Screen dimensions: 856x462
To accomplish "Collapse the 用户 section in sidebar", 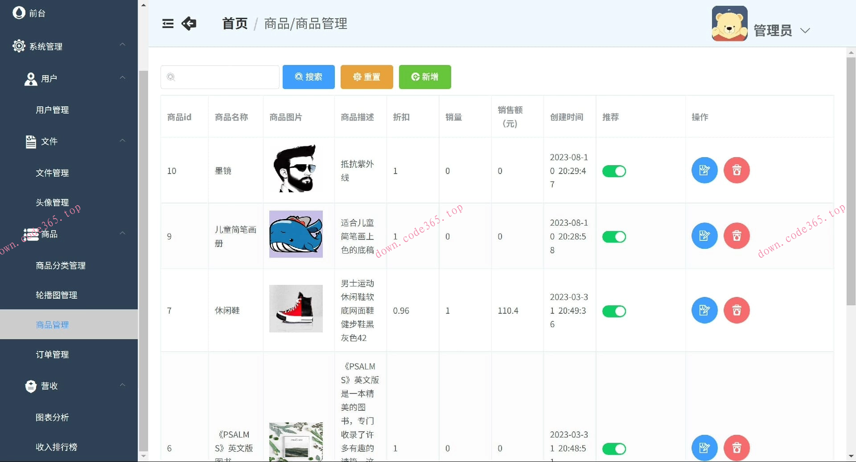I will tap(123, 78).
